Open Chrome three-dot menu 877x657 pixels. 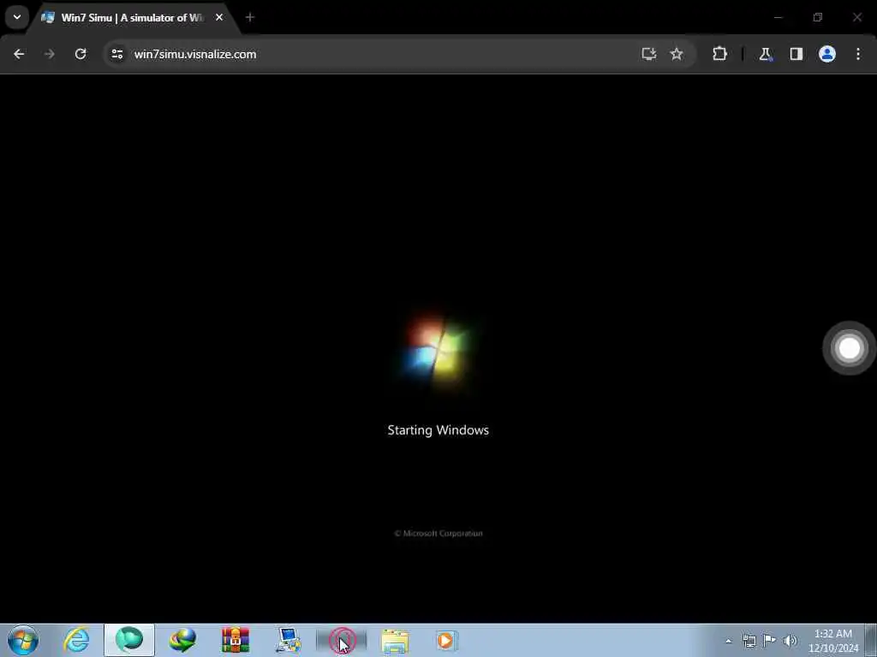858,54
